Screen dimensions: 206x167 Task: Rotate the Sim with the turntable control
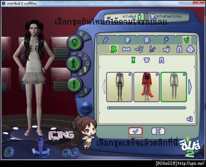[41, 148]
